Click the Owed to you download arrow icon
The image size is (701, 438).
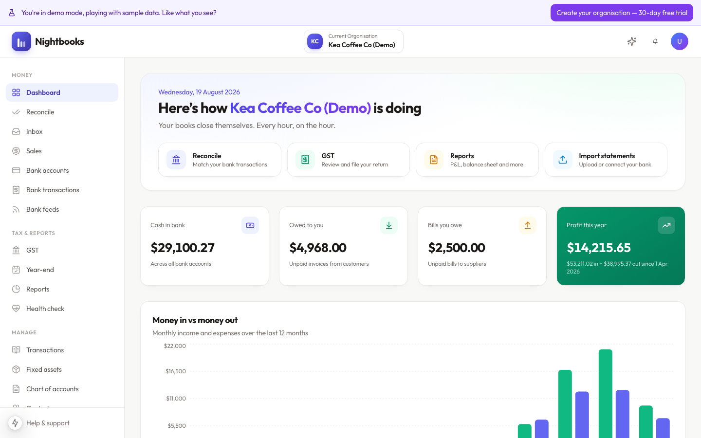click(x=389, y=225)
